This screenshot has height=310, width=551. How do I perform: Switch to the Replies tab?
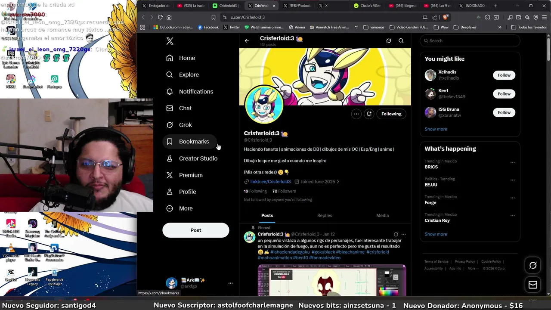325,215
